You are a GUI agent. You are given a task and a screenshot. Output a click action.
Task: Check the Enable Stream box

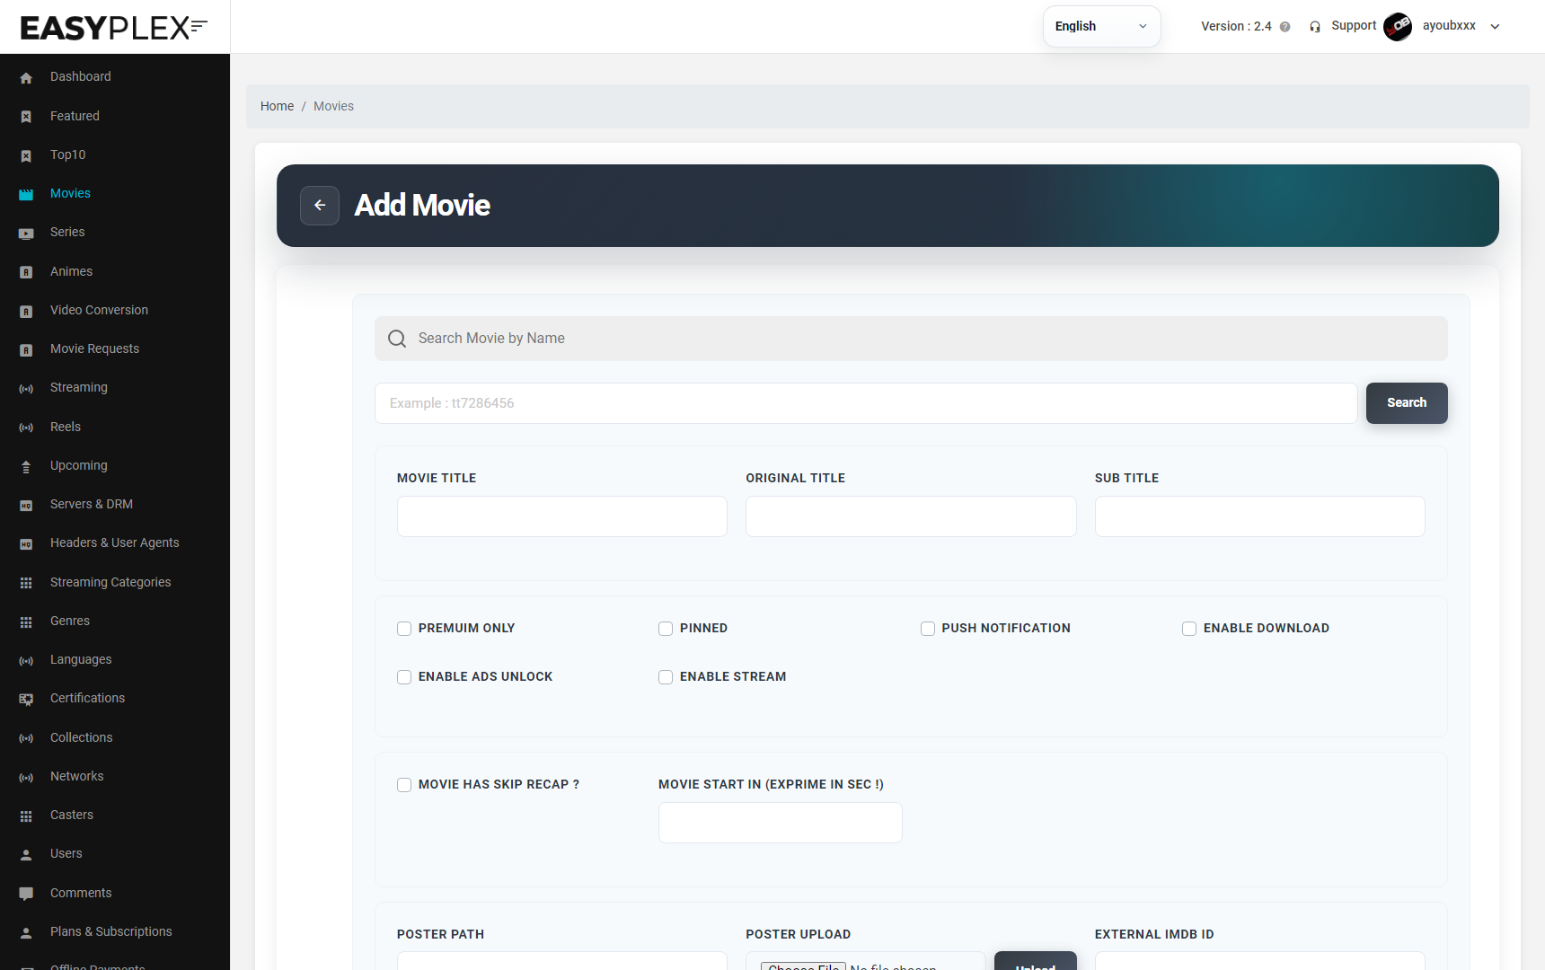coord(666,677)
